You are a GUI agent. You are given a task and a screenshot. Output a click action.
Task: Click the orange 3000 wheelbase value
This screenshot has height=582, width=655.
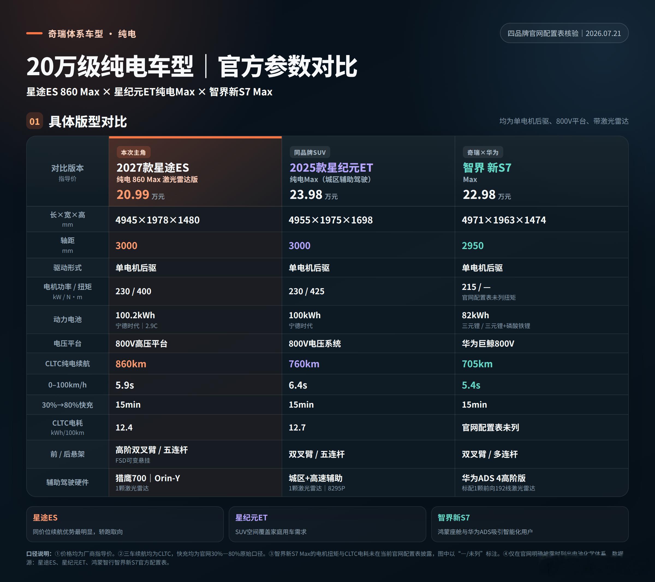pos(126,245)
